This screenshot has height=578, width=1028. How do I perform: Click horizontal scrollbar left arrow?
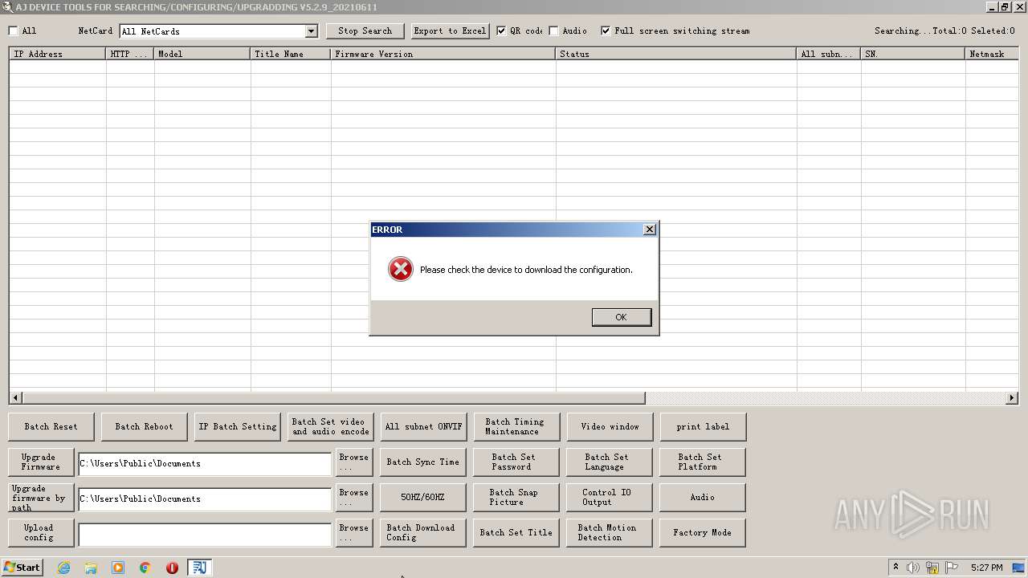coord(15,397)
